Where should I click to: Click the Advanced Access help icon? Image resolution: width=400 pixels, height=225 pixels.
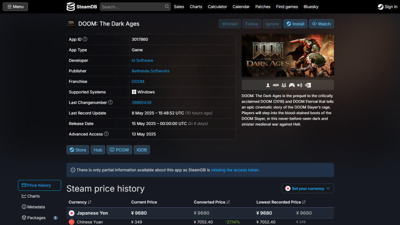[x=106, y=134]
